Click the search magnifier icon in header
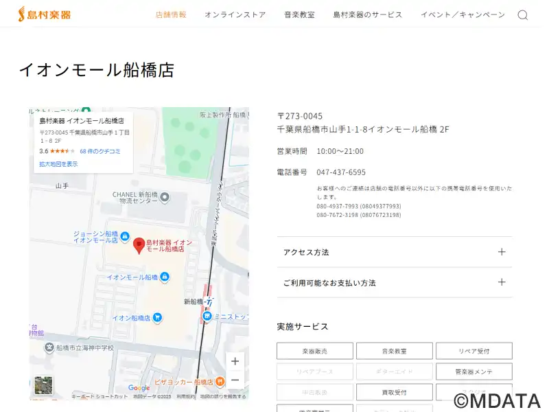This screenshot has width=549, height=412. click(x=522, y=15)
